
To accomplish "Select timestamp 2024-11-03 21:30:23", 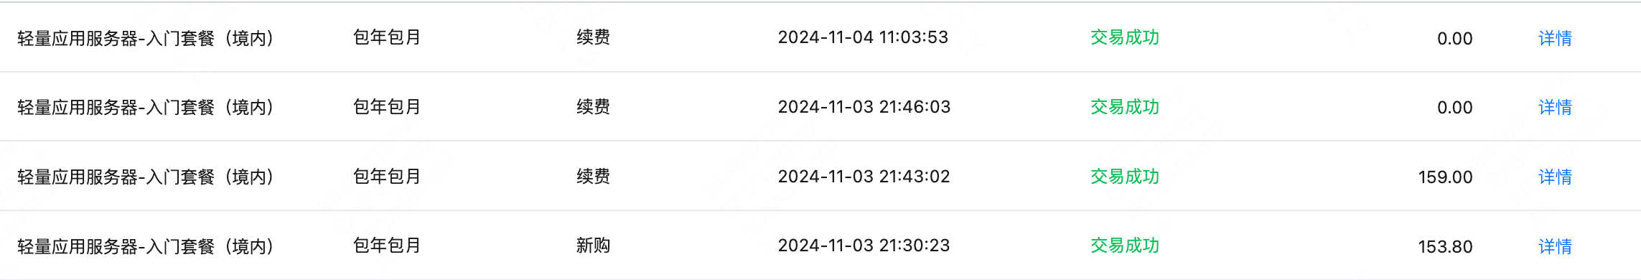I will click(864, 246).
